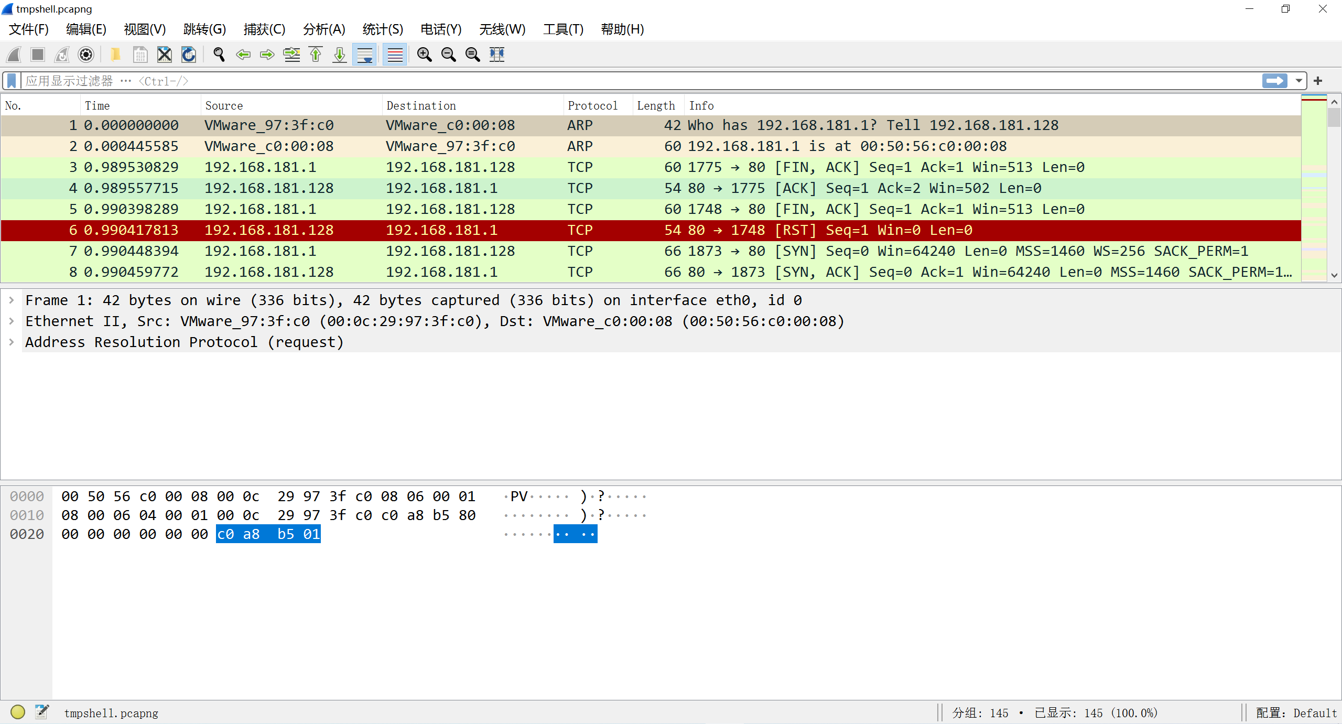Screen dimensions: 1342x724
Task: Open the capture options gear icon
Action: coord(86,55)
